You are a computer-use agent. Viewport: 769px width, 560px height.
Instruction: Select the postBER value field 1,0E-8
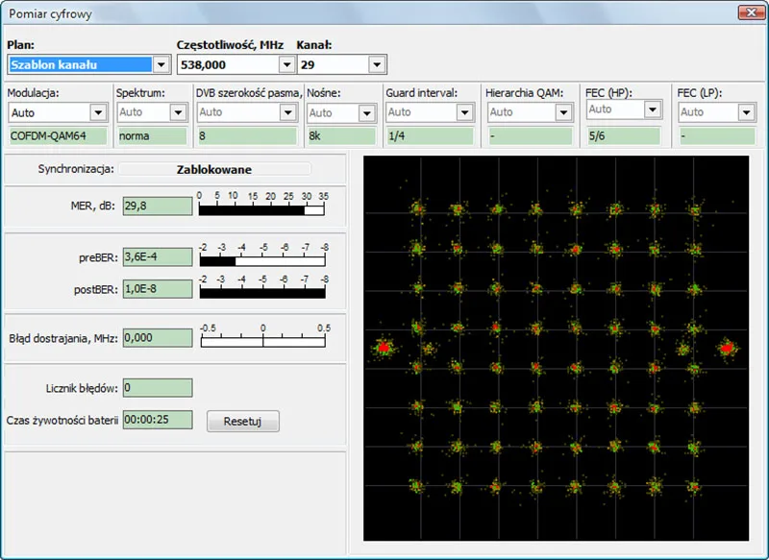(x=158, y=288)
